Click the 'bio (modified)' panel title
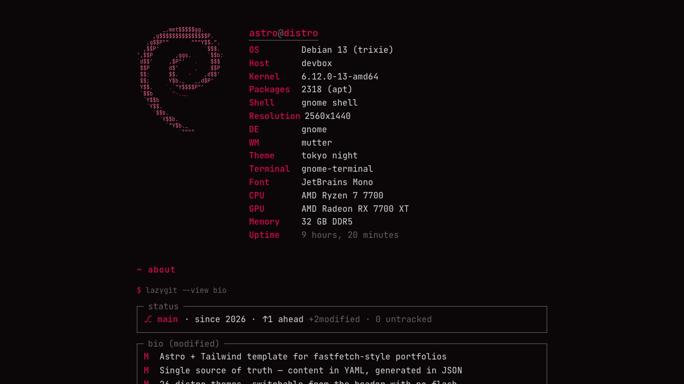Image resolution: width=684 pixels, height=384 pixels. pyautogui.click(x=184, y=344)
